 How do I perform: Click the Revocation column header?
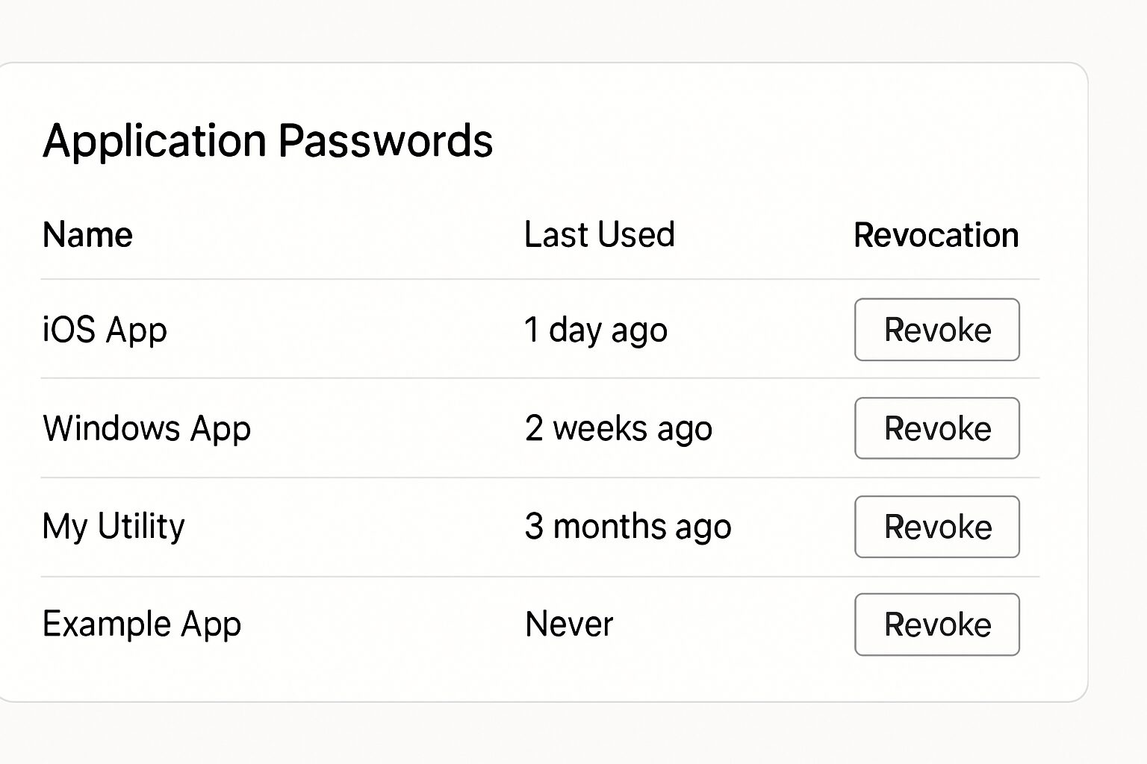[x=936, y=234]
